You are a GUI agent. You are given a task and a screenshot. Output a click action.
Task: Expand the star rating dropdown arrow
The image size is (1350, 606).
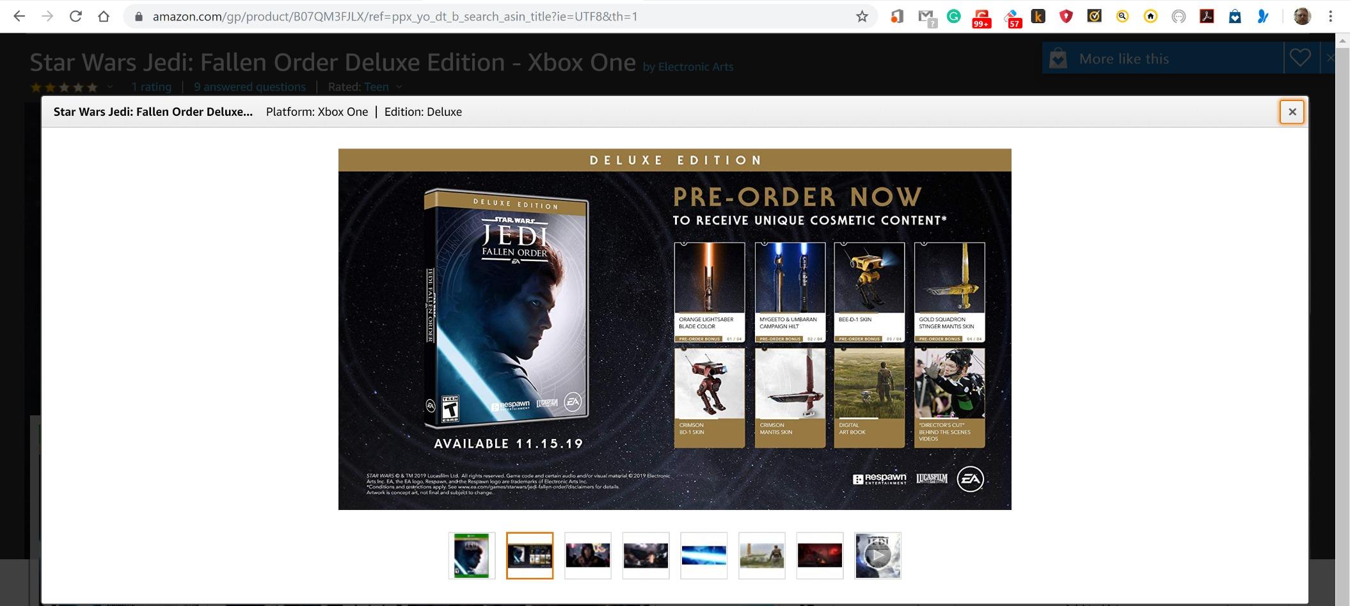click(x=110, y=86)
